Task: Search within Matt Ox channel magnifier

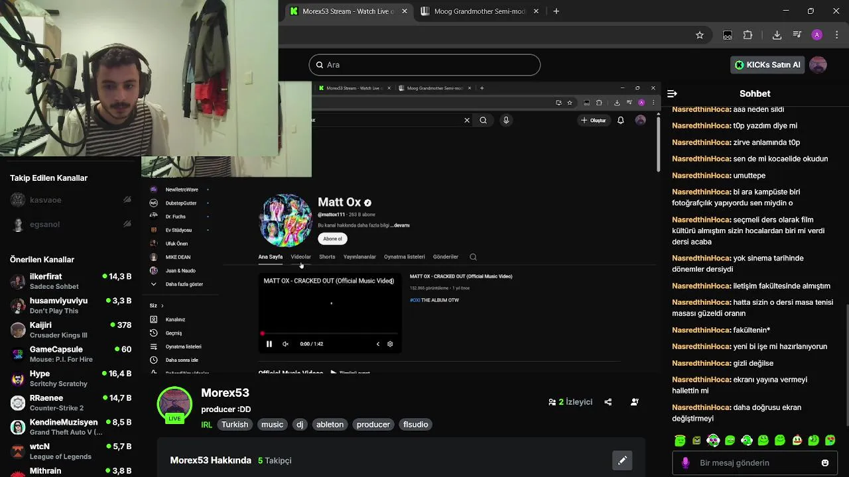Action: pos(473,257)
